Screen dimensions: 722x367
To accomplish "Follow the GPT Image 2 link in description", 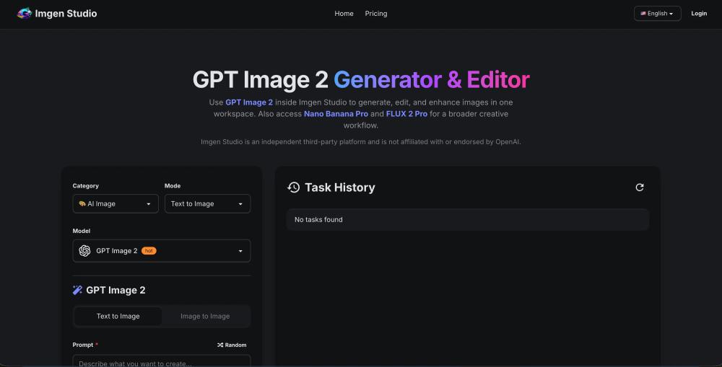I will coord(248,102).
